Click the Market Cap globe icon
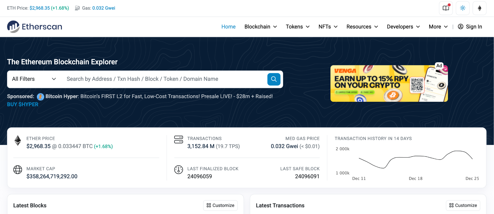Screen dimensions: 494x214 coord(18,170)
